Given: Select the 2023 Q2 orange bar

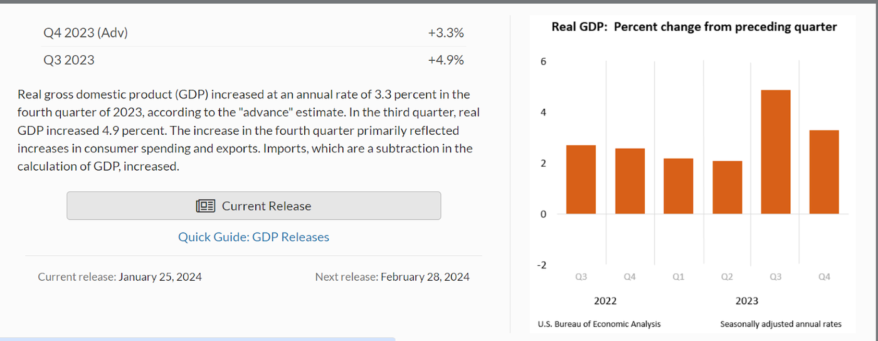Looking at the screenshot, I should coord(727,187).
